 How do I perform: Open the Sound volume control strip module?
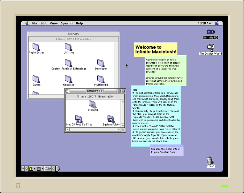point(48,169)
